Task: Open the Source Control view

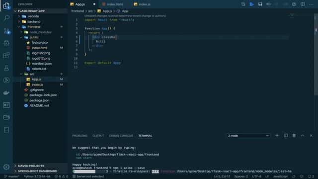Action: coord(6,31)
